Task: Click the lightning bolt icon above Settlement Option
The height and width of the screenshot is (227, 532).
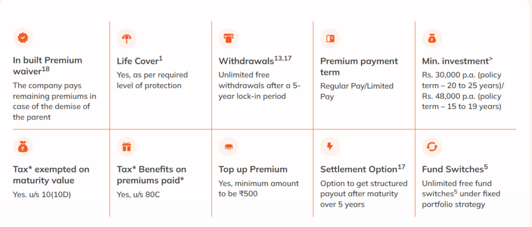Action: coord(330,146)
